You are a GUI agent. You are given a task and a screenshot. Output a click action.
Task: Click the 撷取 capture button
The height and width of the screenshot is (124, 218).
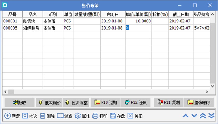click(19, 102)
